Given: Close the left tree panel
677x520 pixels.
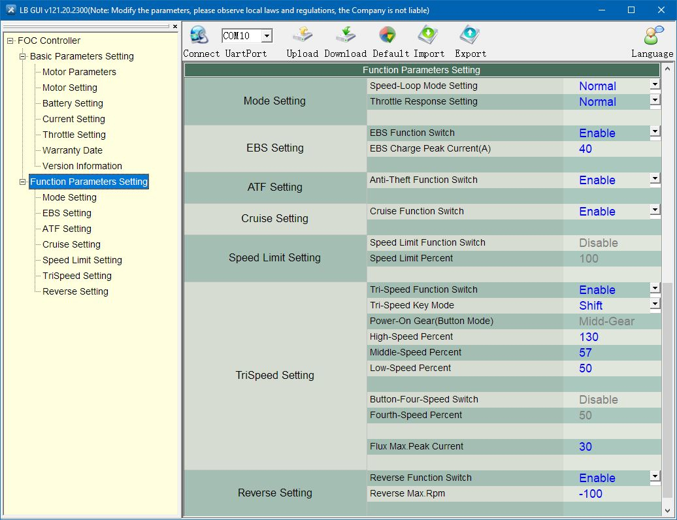Looking at the screenshot, I should (175, 27).
